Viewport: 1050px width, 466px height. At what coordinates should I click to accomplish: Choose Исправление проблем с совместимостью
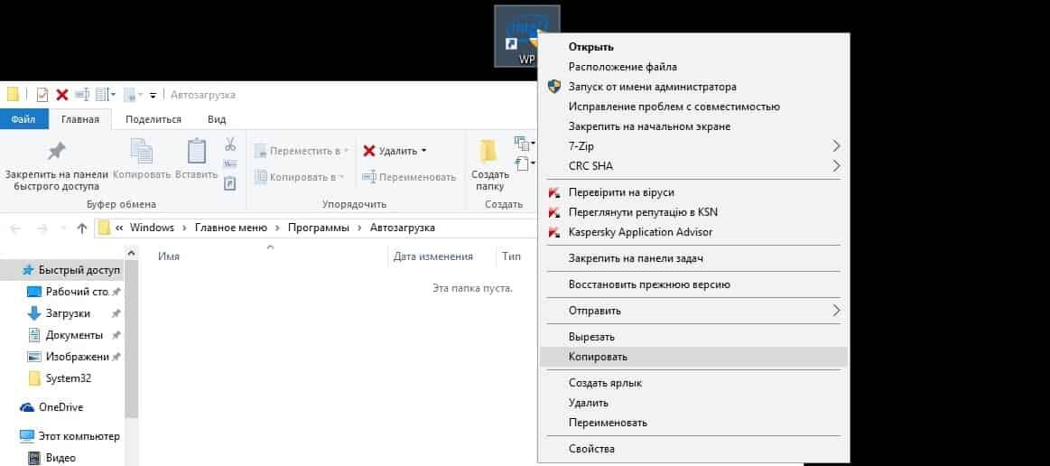693,107
